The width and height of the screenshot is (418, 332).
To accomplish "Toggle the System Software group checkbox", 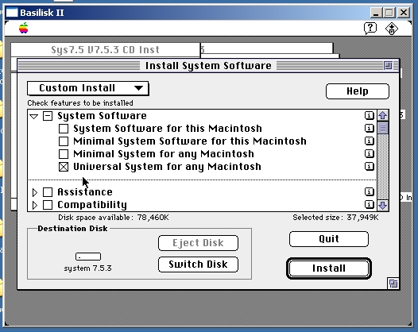I will pyautogui.click(x=48, y=116).
